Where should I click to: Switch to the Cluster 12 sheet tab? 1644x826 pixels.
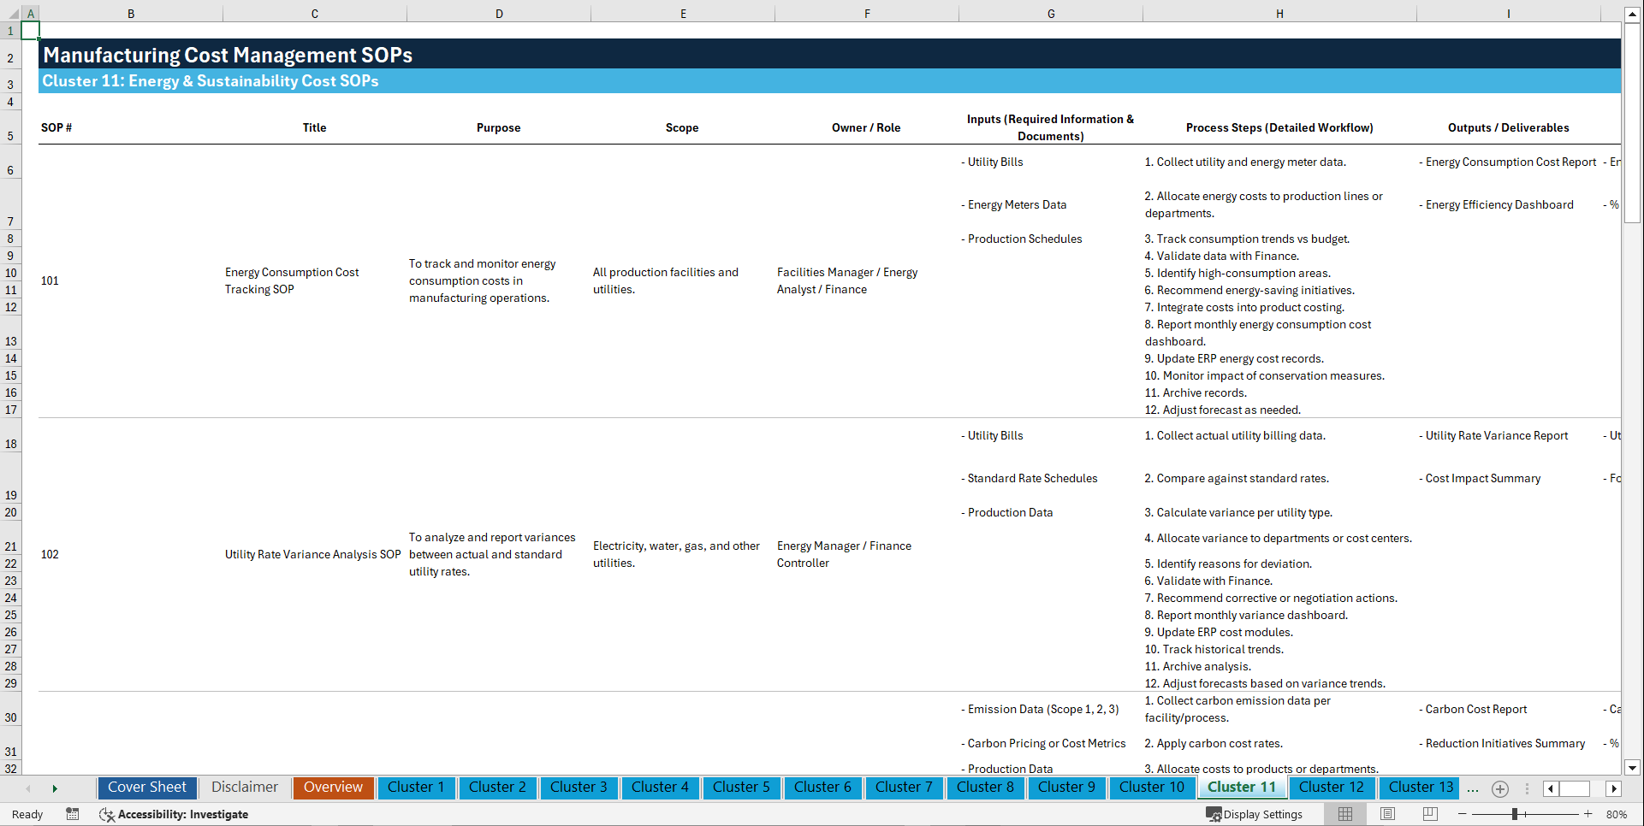[1332, 788]
